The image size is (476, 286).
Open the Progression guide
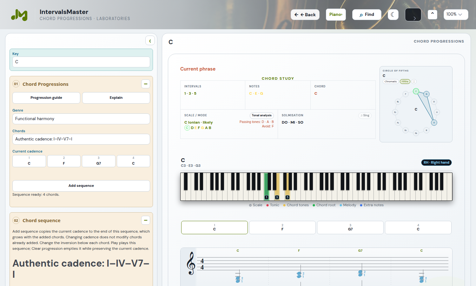tap(46, 98)
